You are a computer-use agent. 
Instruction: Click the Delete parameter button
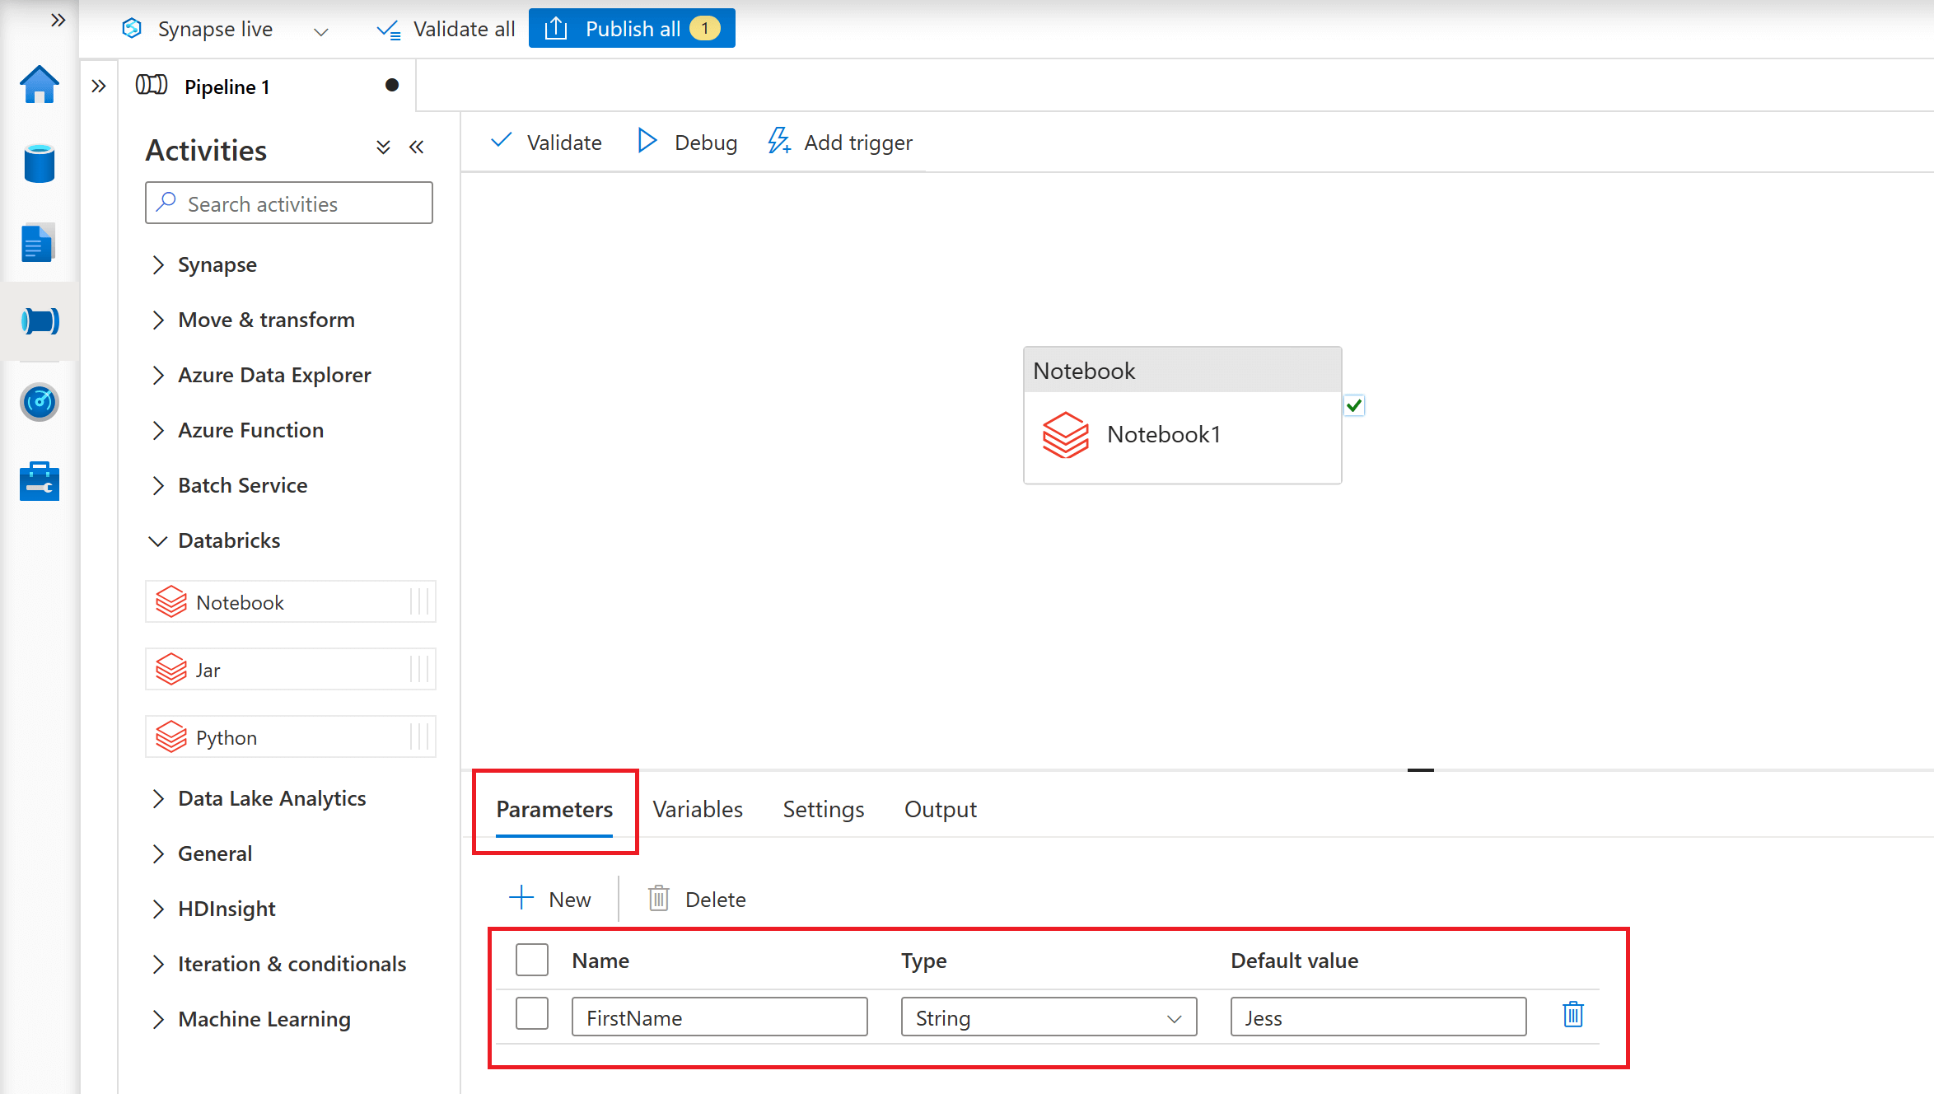697,899
